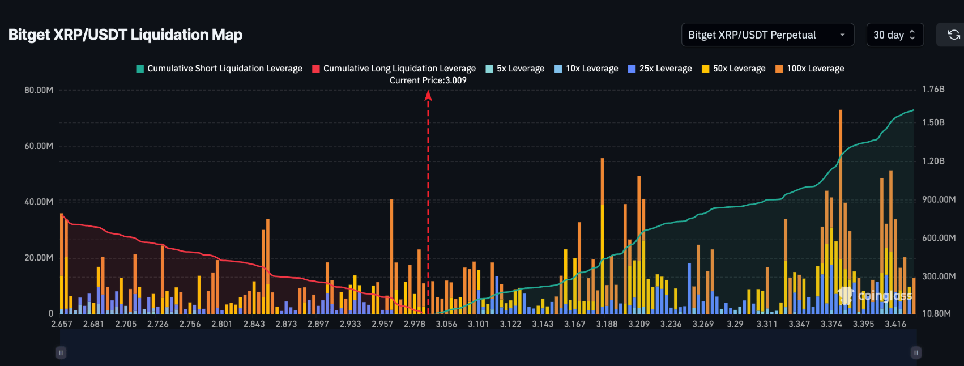Viewport: 964px width, 366px height.
Task: Click the 10.80M right axis label
Action: point(936,313)
